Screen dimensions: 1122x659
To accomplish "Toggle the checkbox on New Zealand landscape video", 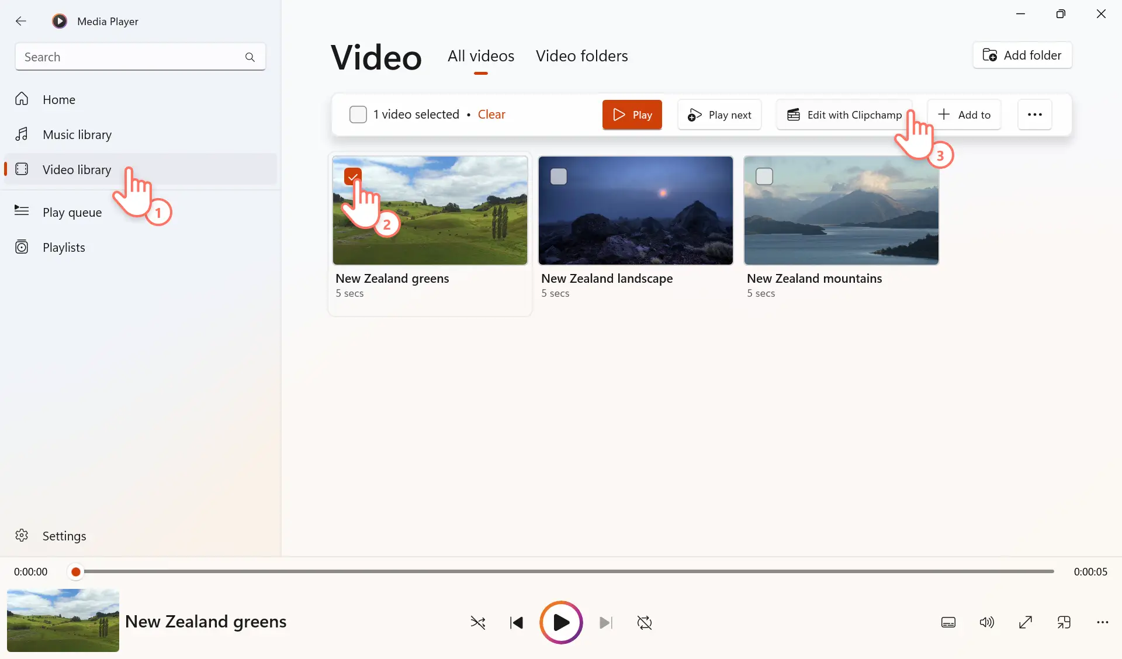I will click(559, 176).
